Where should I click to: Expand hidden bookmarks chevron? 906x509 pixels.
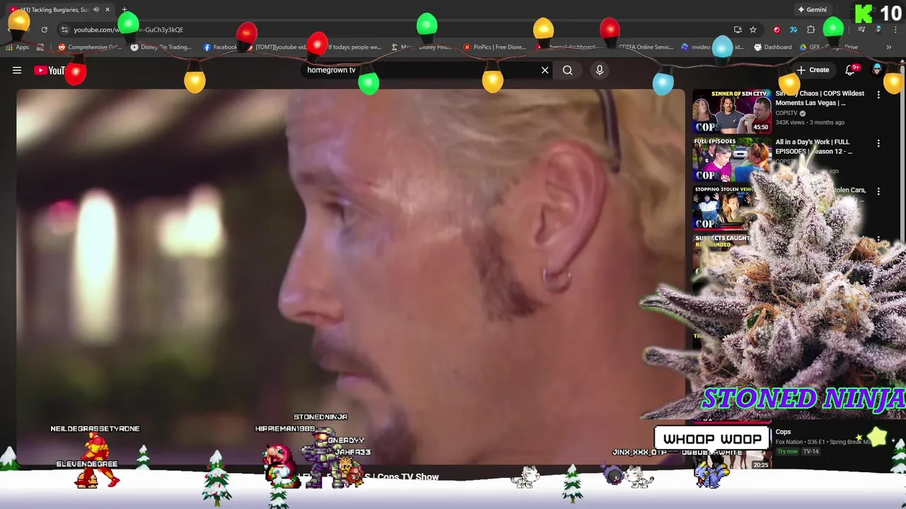tap(888, 47)
